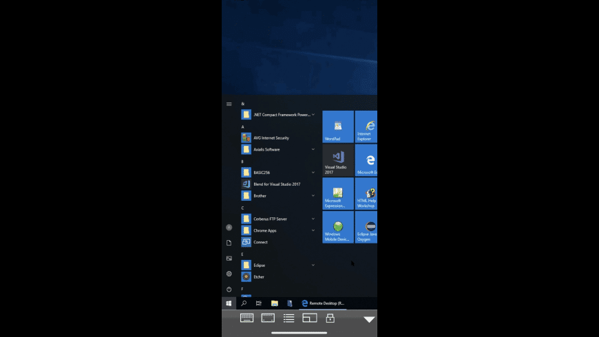
Task: Collapse the remote toolbar with down triangle
Action: [x=369, y=319]
